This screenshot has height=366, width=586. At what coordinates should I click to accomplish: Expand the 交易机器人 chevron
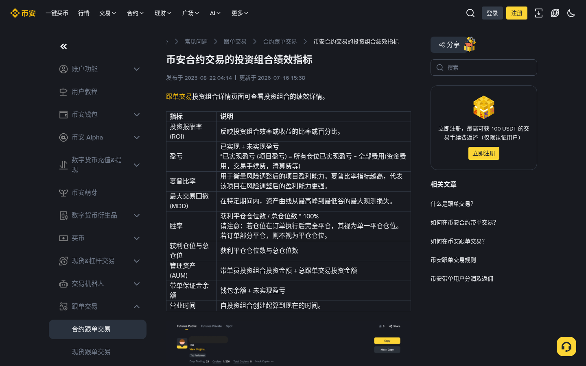tap(137, 284)
